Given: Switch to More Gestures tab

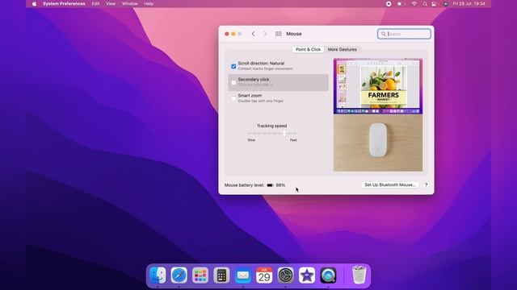Looking at the screenshot, I should [x=343, y=49].
